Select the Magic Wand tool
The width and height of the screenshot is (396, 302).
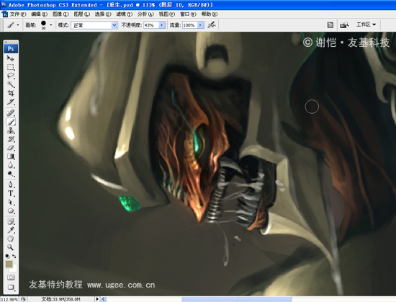11,84
